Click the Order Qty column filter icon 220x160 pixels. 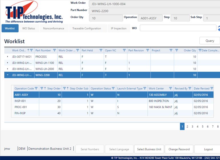coord(177,50)
